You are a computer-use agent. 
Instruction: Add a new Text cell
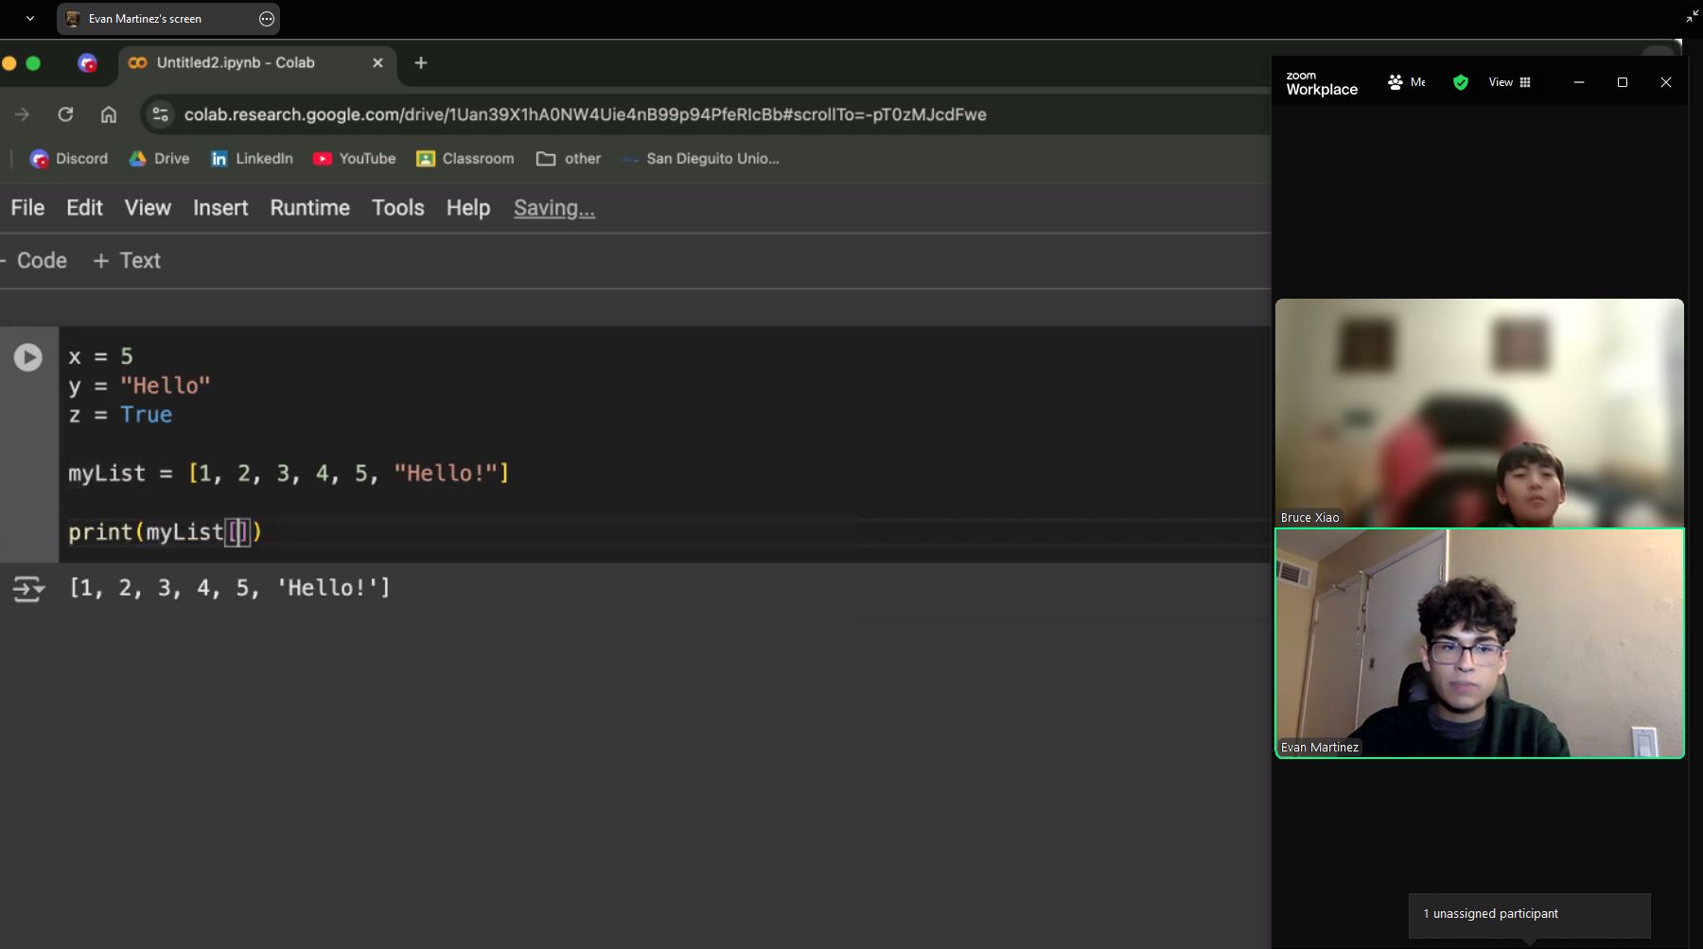127,261
